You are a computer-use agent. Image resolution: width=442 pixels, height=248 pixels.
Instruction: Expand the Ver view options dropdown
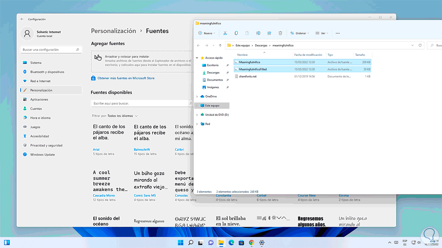coord(322,33)
